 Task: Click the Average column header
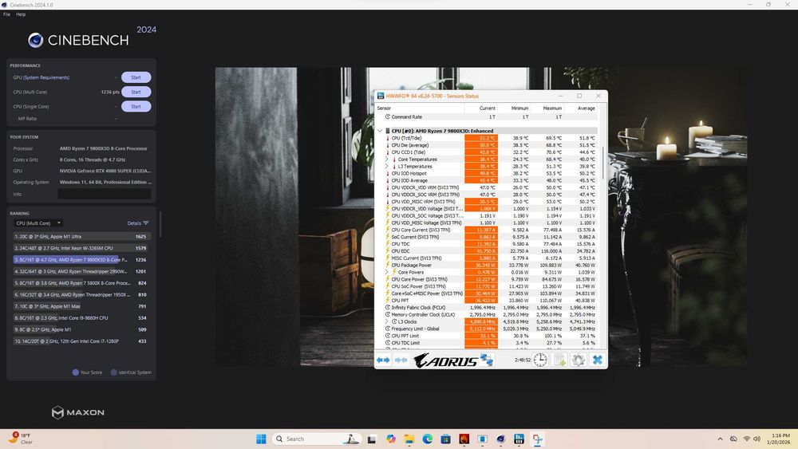[x=581, y=108]
